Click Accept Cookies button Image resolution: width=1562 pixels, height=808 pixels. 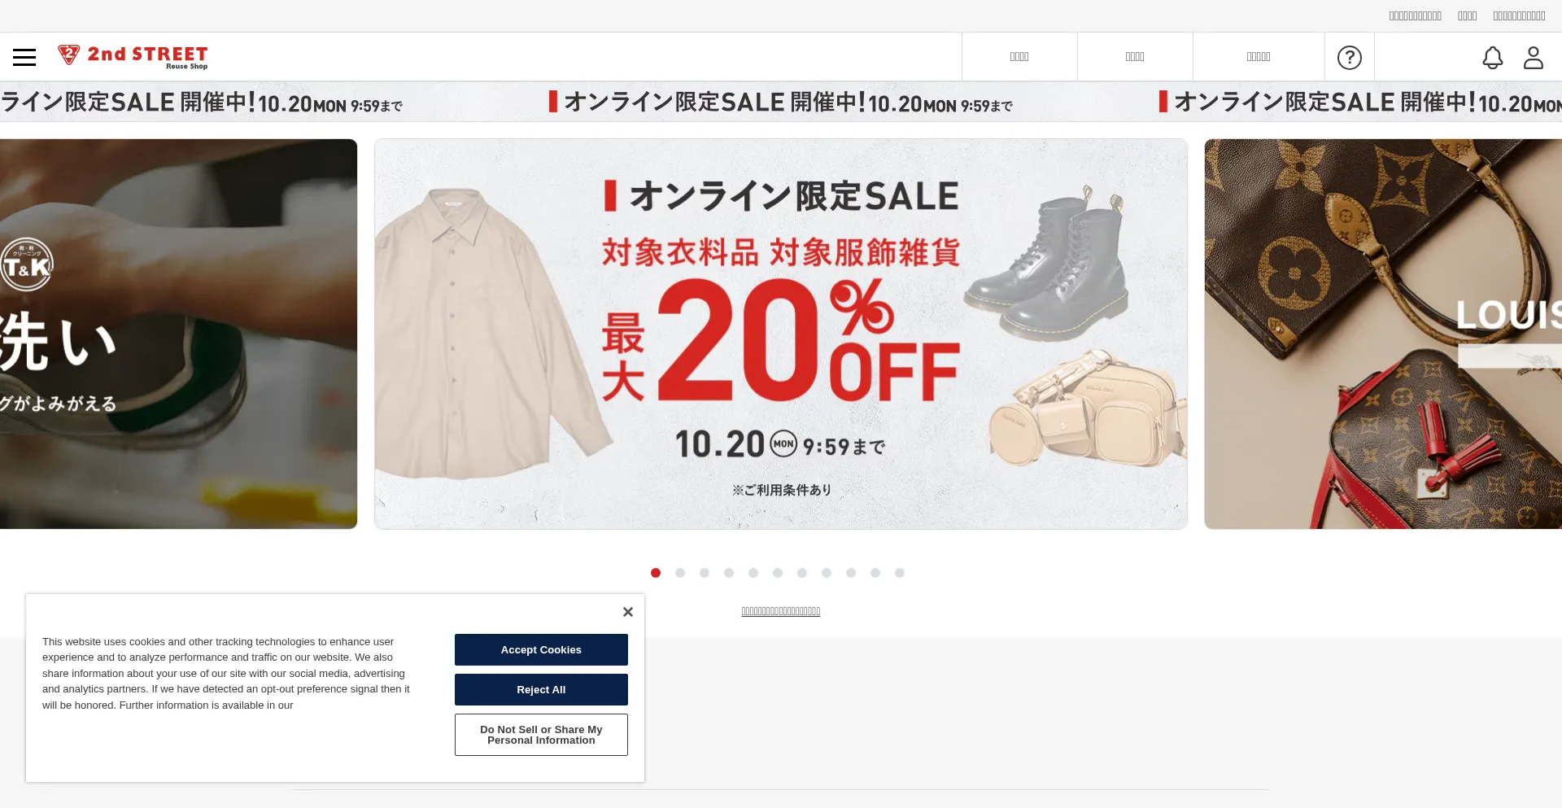pyautogui.click(x=541, y=649)
